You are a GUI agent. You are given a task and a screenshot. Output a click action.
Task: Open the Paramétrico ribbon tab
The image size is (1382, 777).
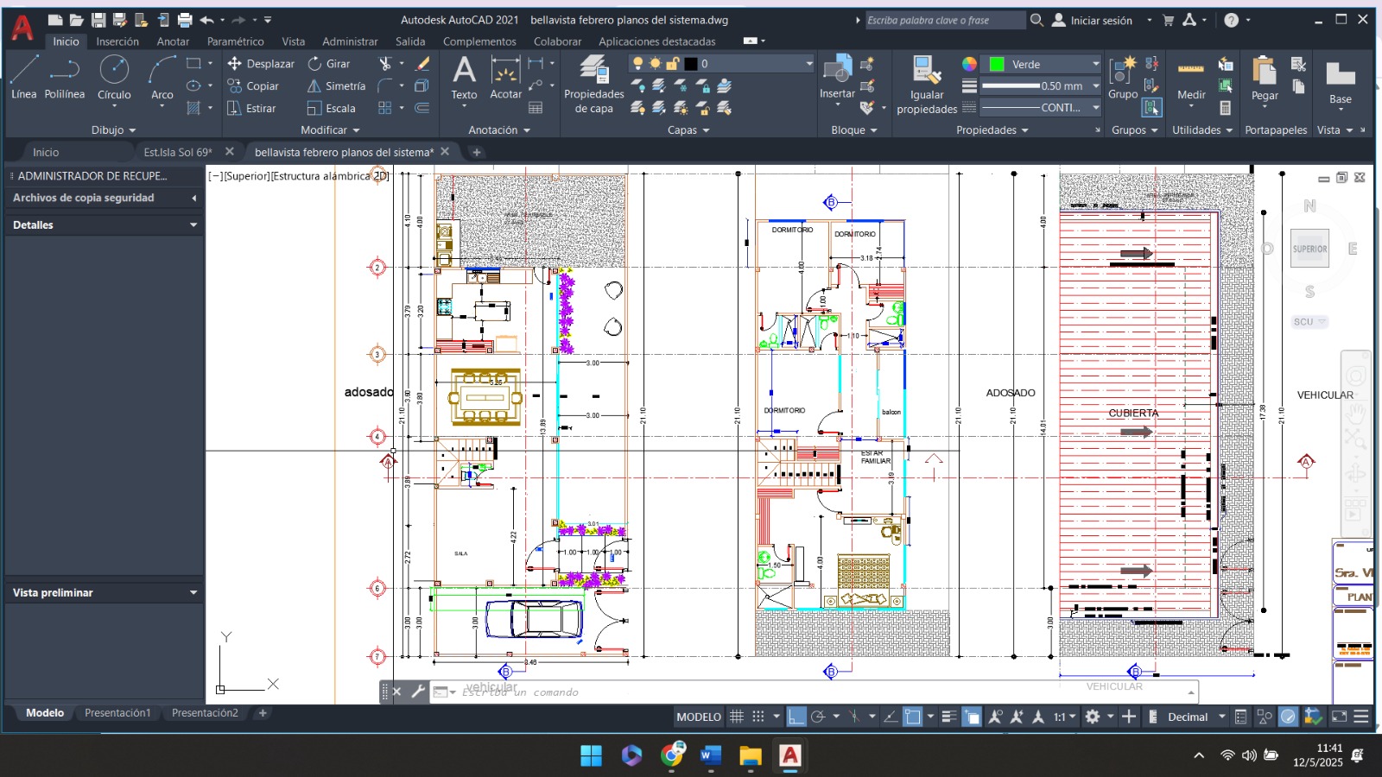pos(236,41)
